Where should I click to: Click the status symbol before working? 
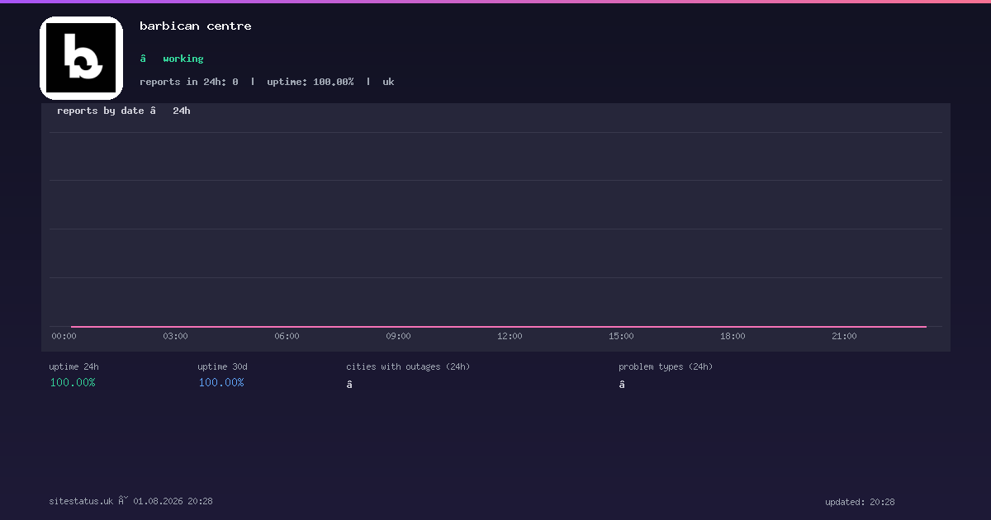(143, 59)
